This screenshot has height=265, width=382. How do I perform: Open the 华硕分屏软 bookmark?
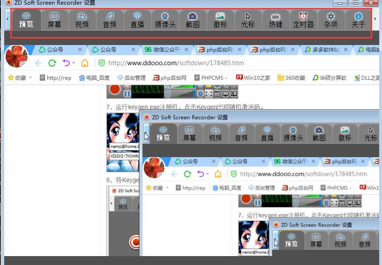point(330,78)
